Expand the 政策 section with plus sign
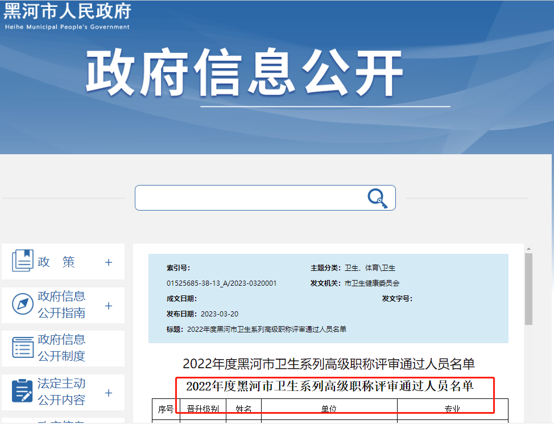554x424 pixels. point(109,262)
